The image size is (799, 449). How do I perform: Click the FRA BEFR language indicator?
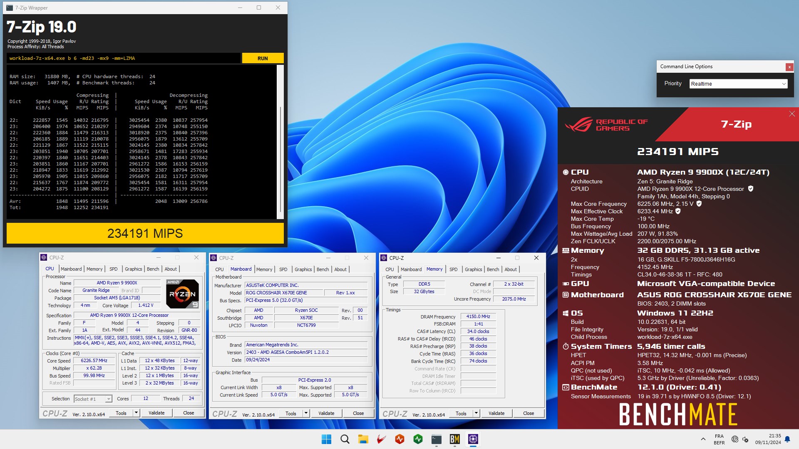[719, 439]
